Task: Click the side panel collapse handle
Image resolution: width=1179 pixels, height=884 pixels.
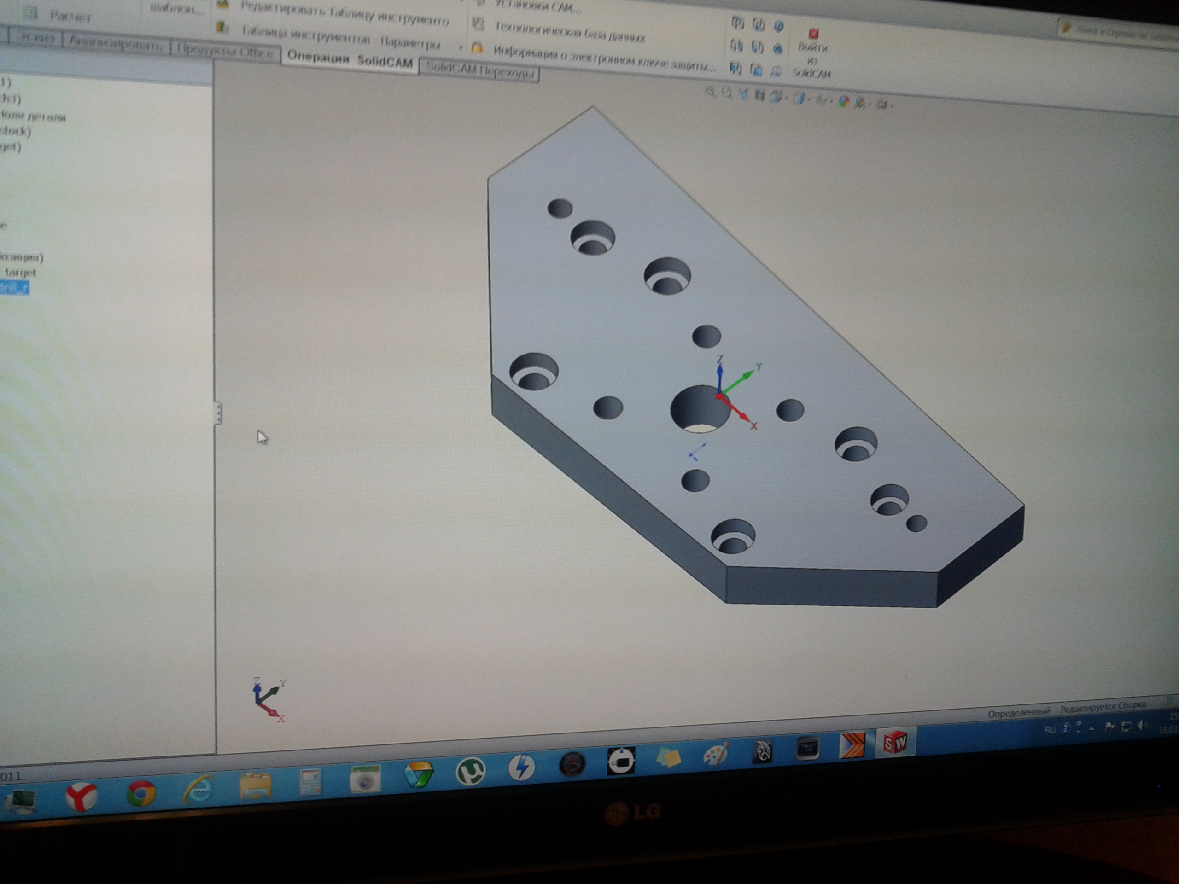Action: tap(217, 413)
